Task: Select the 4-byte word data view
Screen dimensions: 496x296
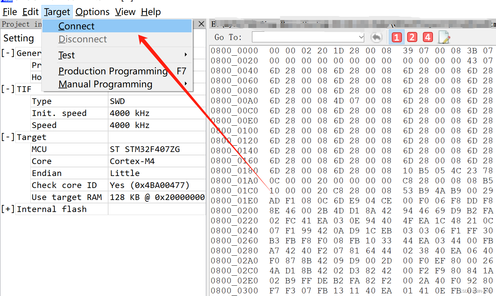Action: [428, 37]
